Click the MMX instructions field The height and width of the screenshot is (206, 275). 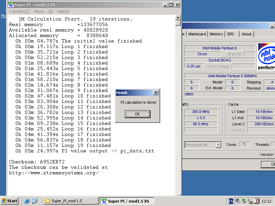pos(230,94)
